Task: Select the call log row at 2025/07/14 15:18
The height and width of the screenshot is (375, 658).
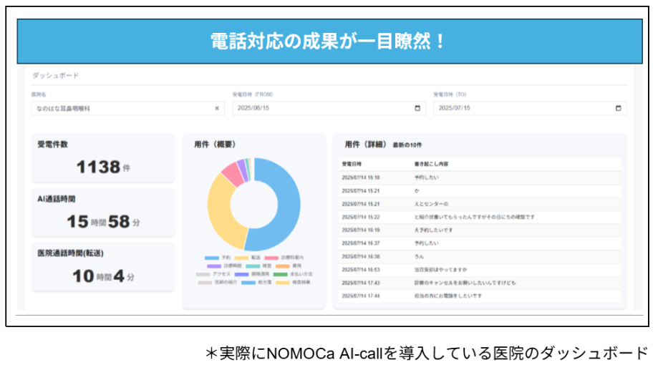Action: 480,177
